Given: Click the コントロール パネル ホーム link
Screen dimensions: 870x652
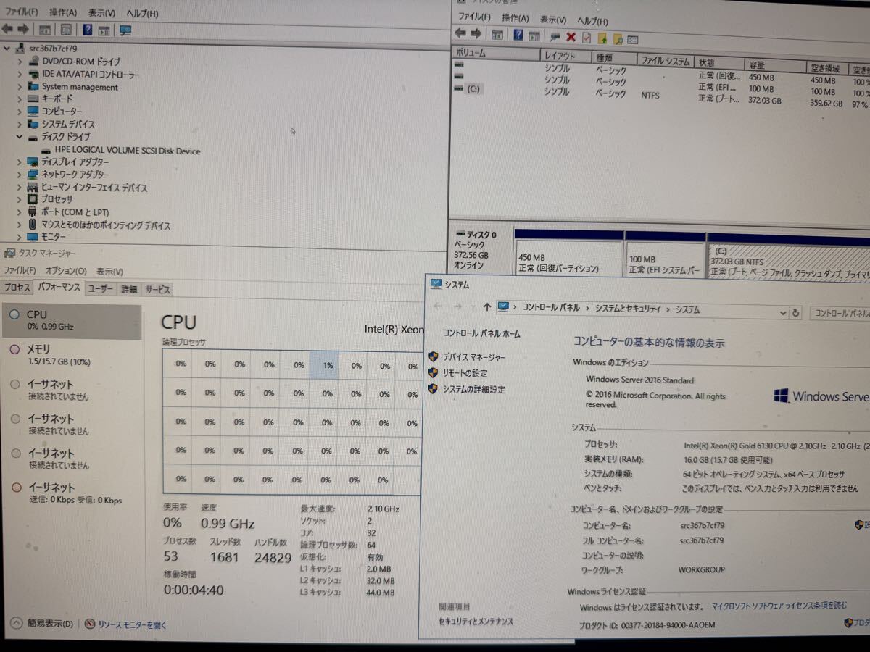Looking at the screenshot, I should [481, 334].
